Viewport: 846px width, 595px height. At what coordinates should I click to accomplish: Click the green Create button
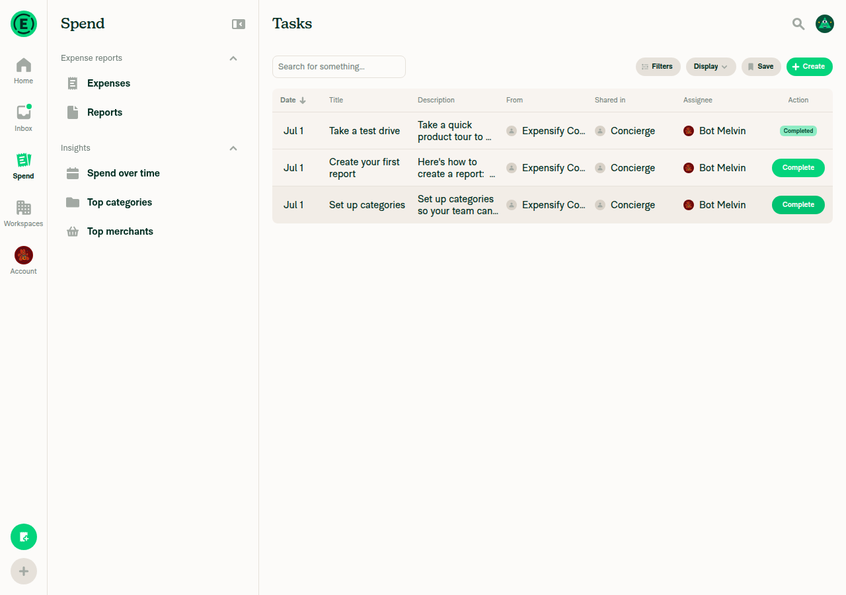pos(809,67)
